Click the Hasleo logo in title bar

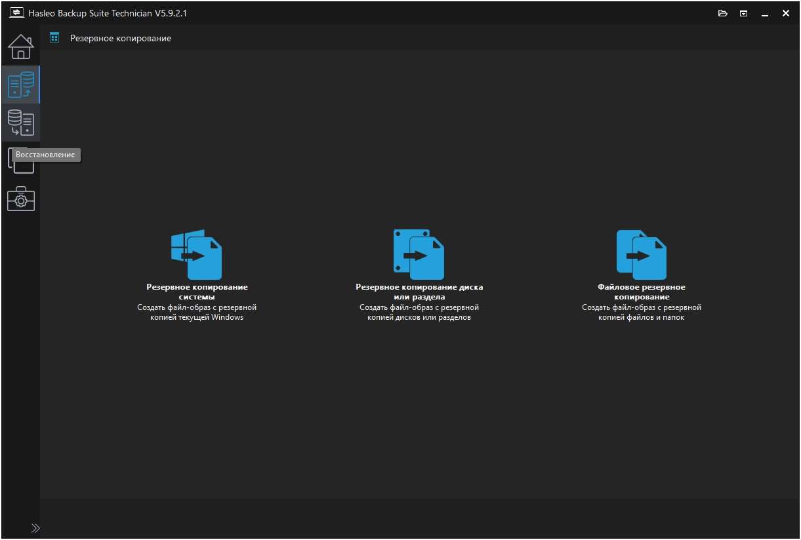16,13
